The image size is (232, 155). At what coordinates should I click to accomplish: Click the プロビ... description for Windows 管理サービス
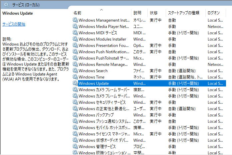tap(139, 147)
